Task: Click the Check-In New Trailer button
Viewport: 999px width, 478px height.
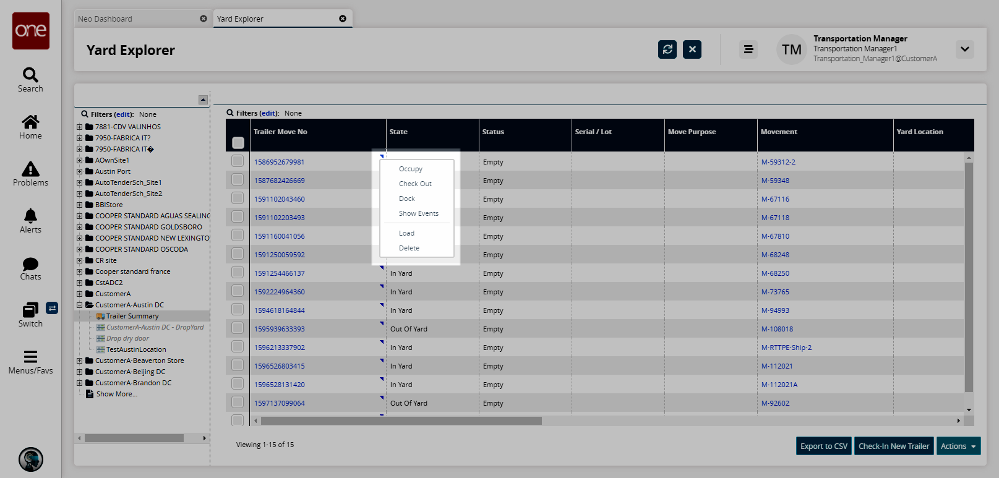Action: (893, 446)
